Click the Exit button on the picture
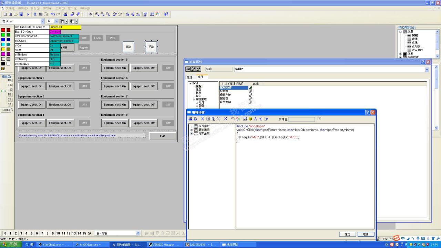 pos(162,136)
